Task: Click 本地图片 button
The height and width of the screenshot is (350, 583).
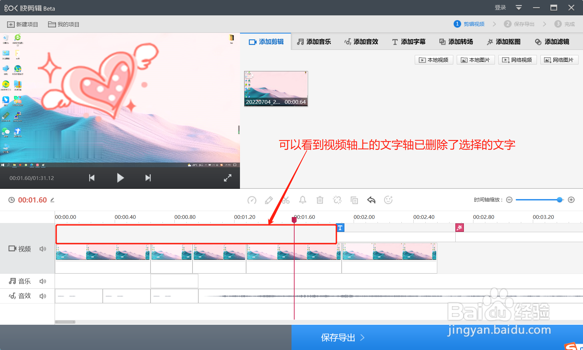Action: point(475,60)
